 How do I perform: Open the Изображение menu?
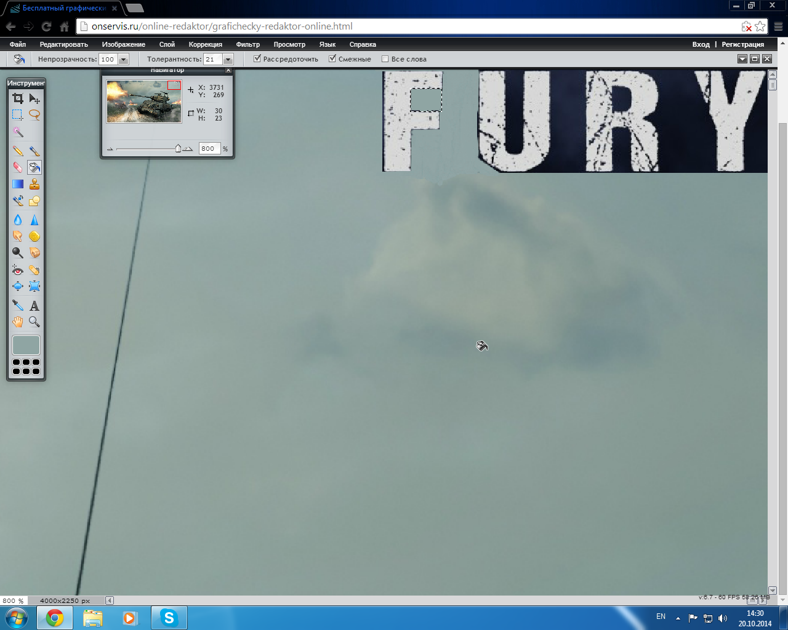point(124,44)
